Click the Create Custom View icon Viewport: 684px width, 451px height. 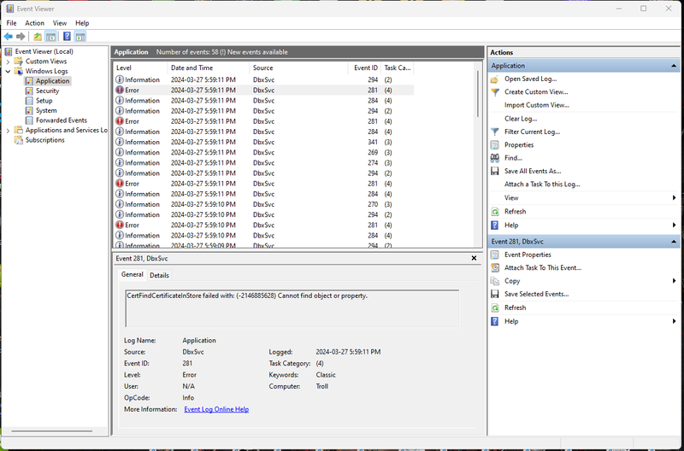495,91
